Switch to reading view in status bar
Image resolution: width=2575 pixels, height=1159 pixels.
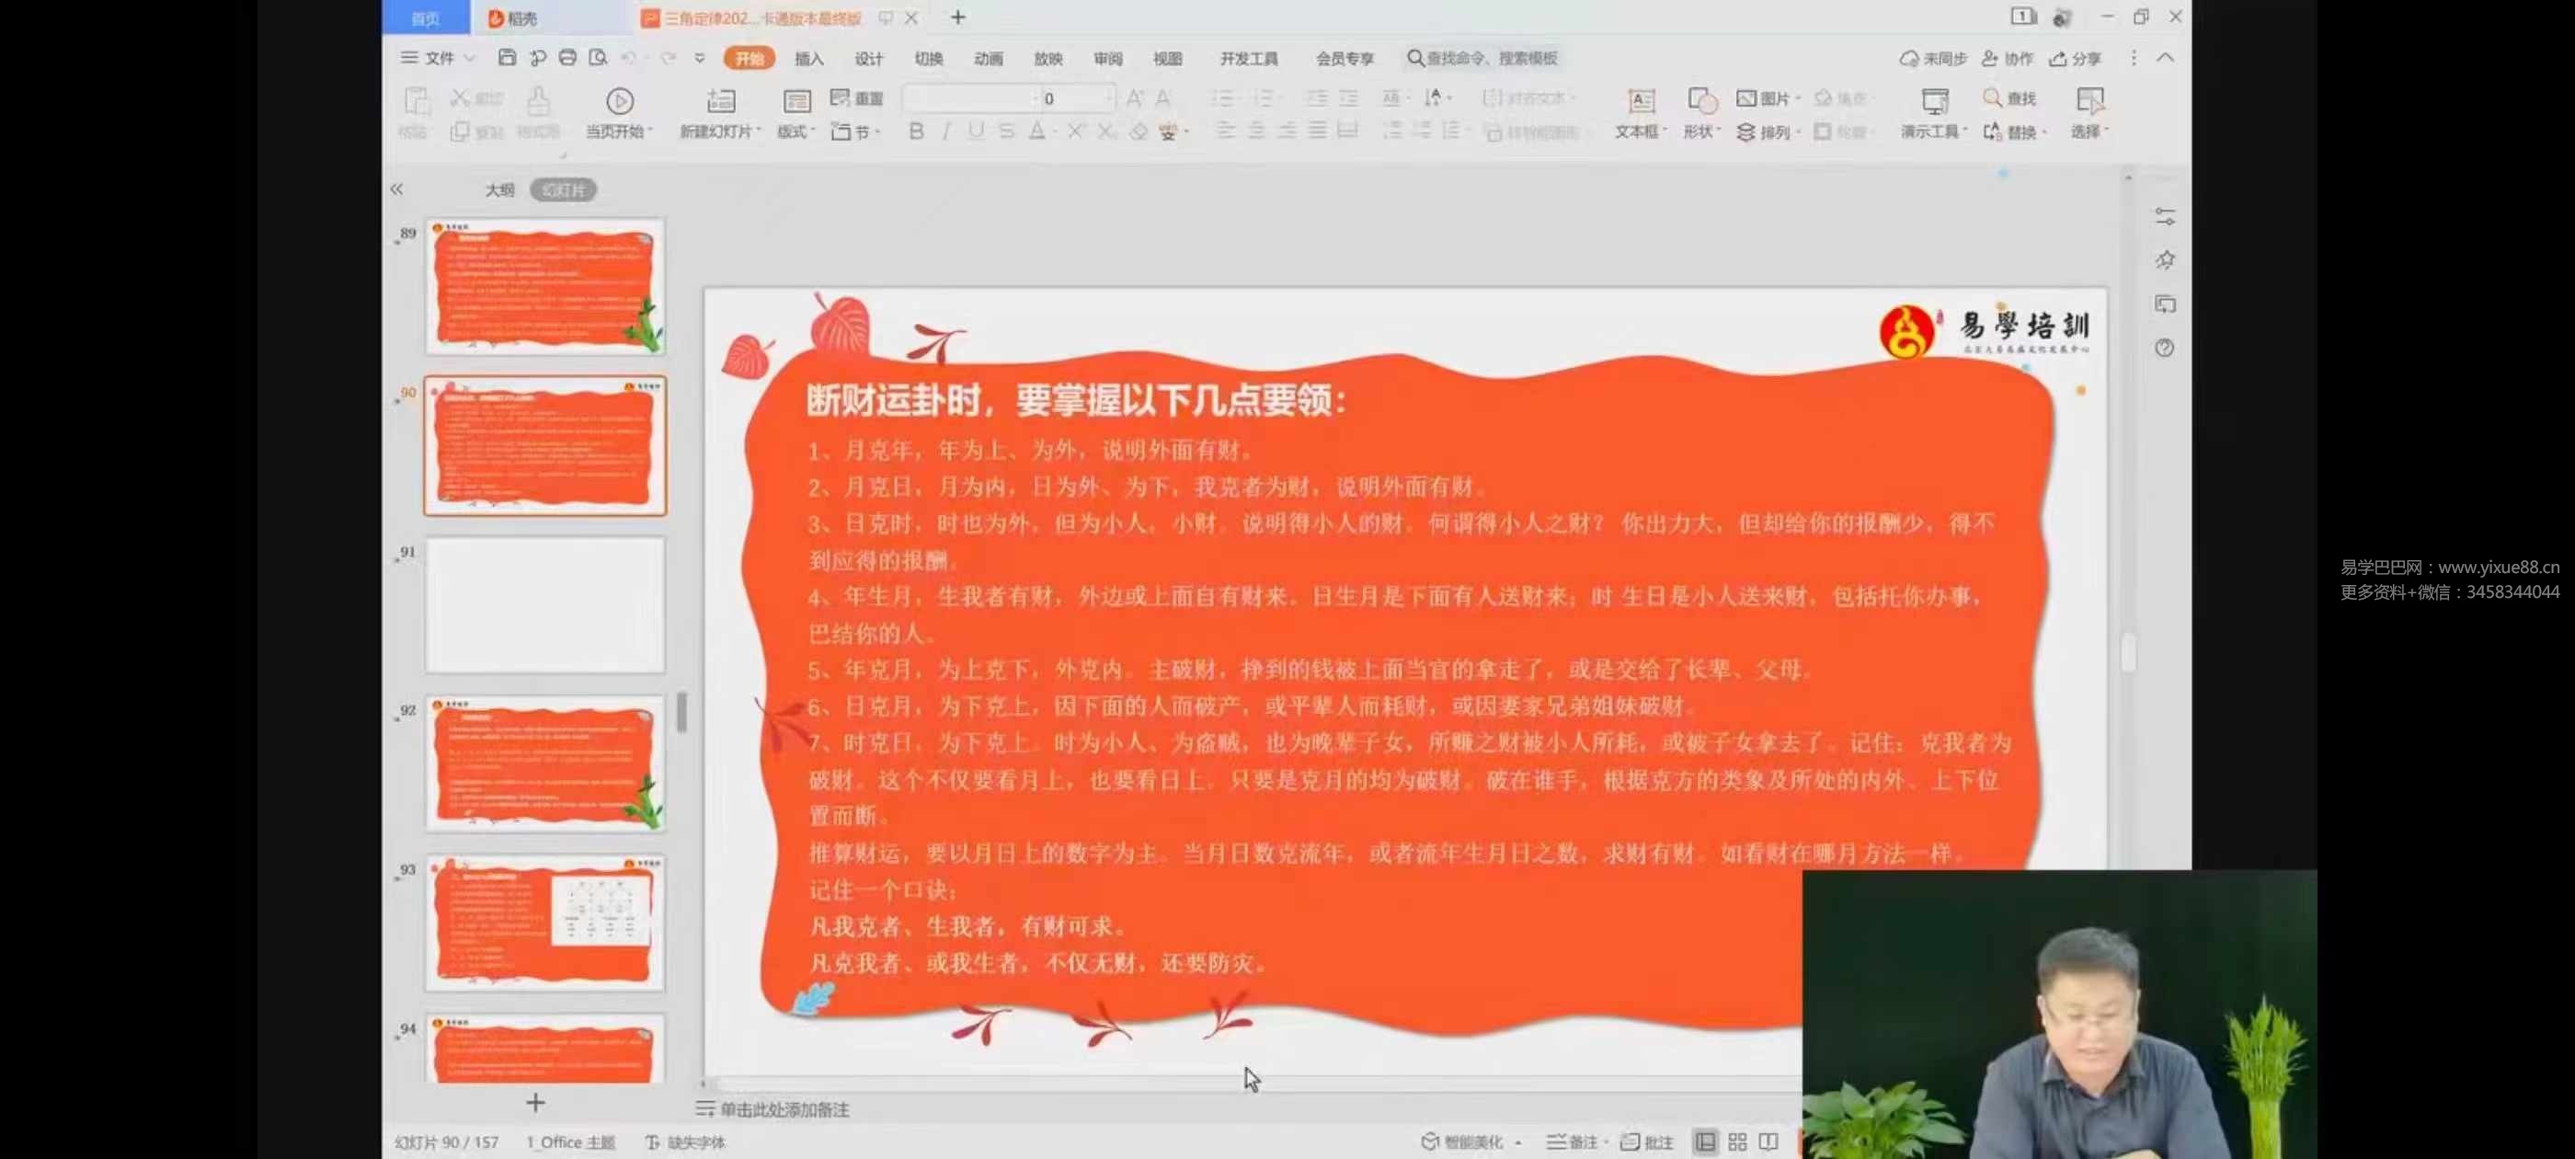pyautogui.click(x=1769, y=1141)
